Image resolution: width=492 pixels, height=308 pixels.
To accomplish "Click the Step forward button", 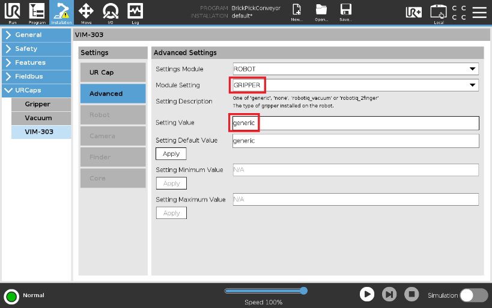I will tap(389, 295).
